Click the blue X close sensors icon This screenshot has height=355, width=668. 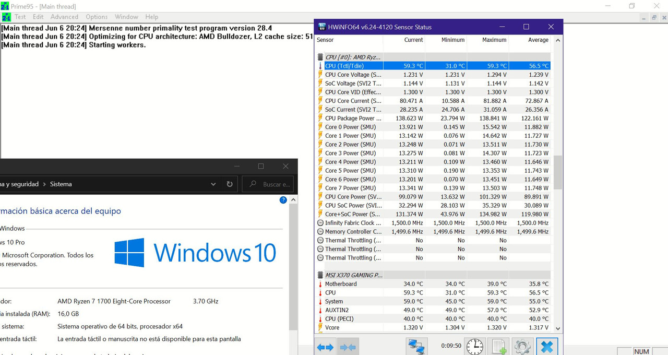(547, 347)
